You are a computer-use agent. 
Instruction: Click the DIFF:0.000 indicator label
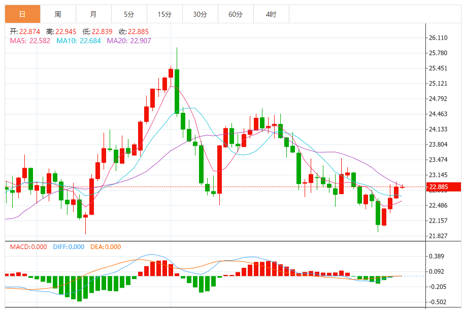tap(69, 247)
